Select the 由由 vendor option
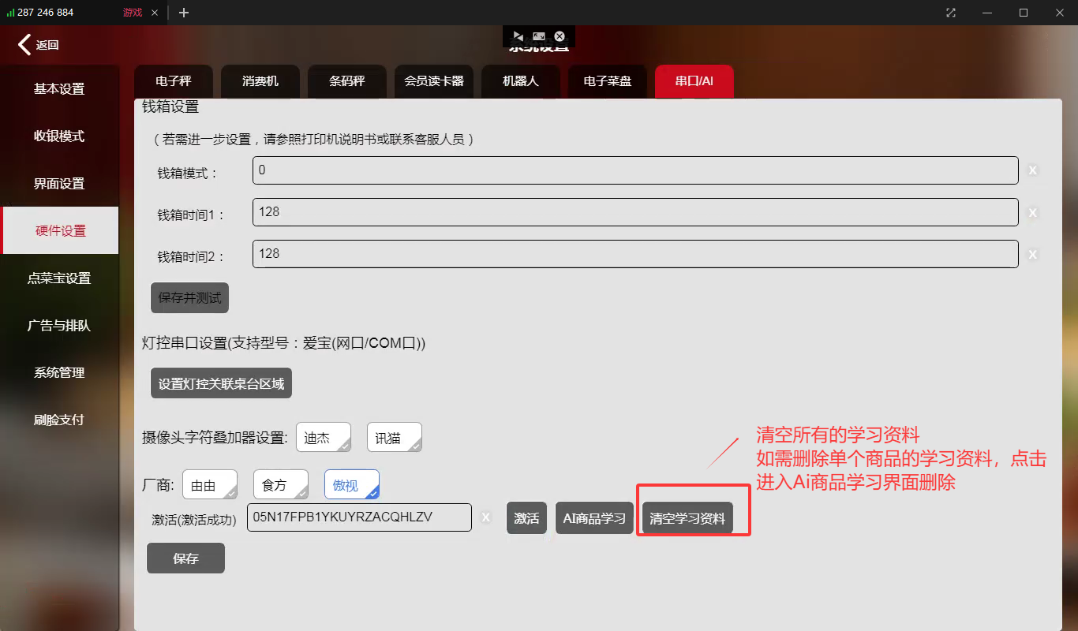Screen dimensions: 1078x631 click(x=209, y=485)
